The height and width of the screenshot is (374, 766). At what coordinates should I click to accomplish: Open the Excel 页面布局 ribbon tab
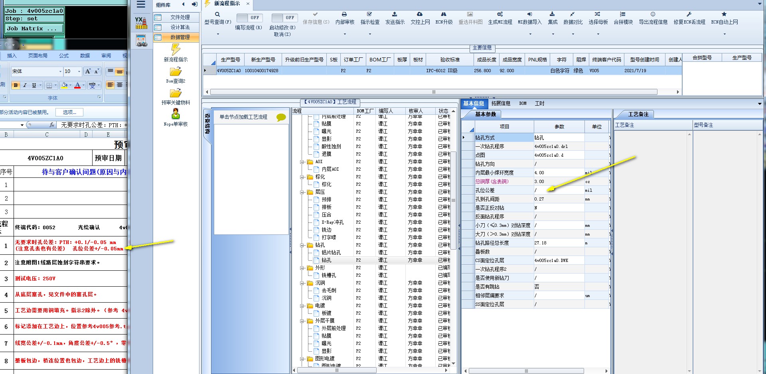pyautogui.click(x=38, y=56)
